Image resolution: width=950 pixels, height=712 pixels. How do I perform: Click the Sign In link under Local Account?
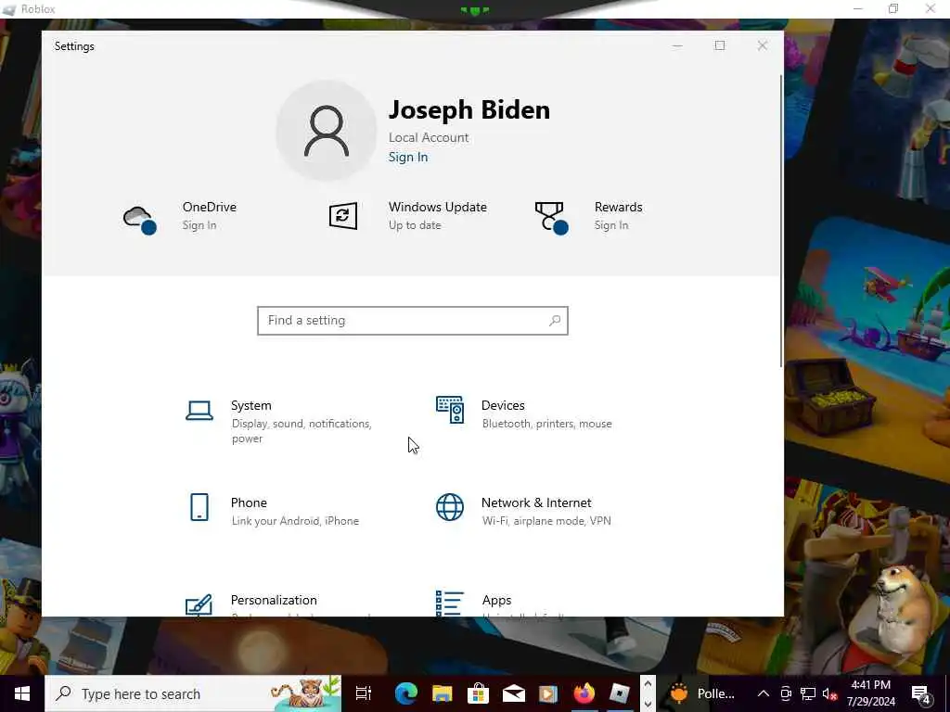(408, 157)
